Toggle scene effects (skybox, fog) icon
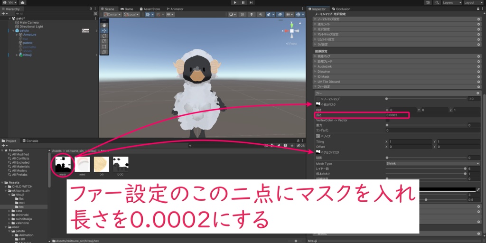 coord(269,14)
